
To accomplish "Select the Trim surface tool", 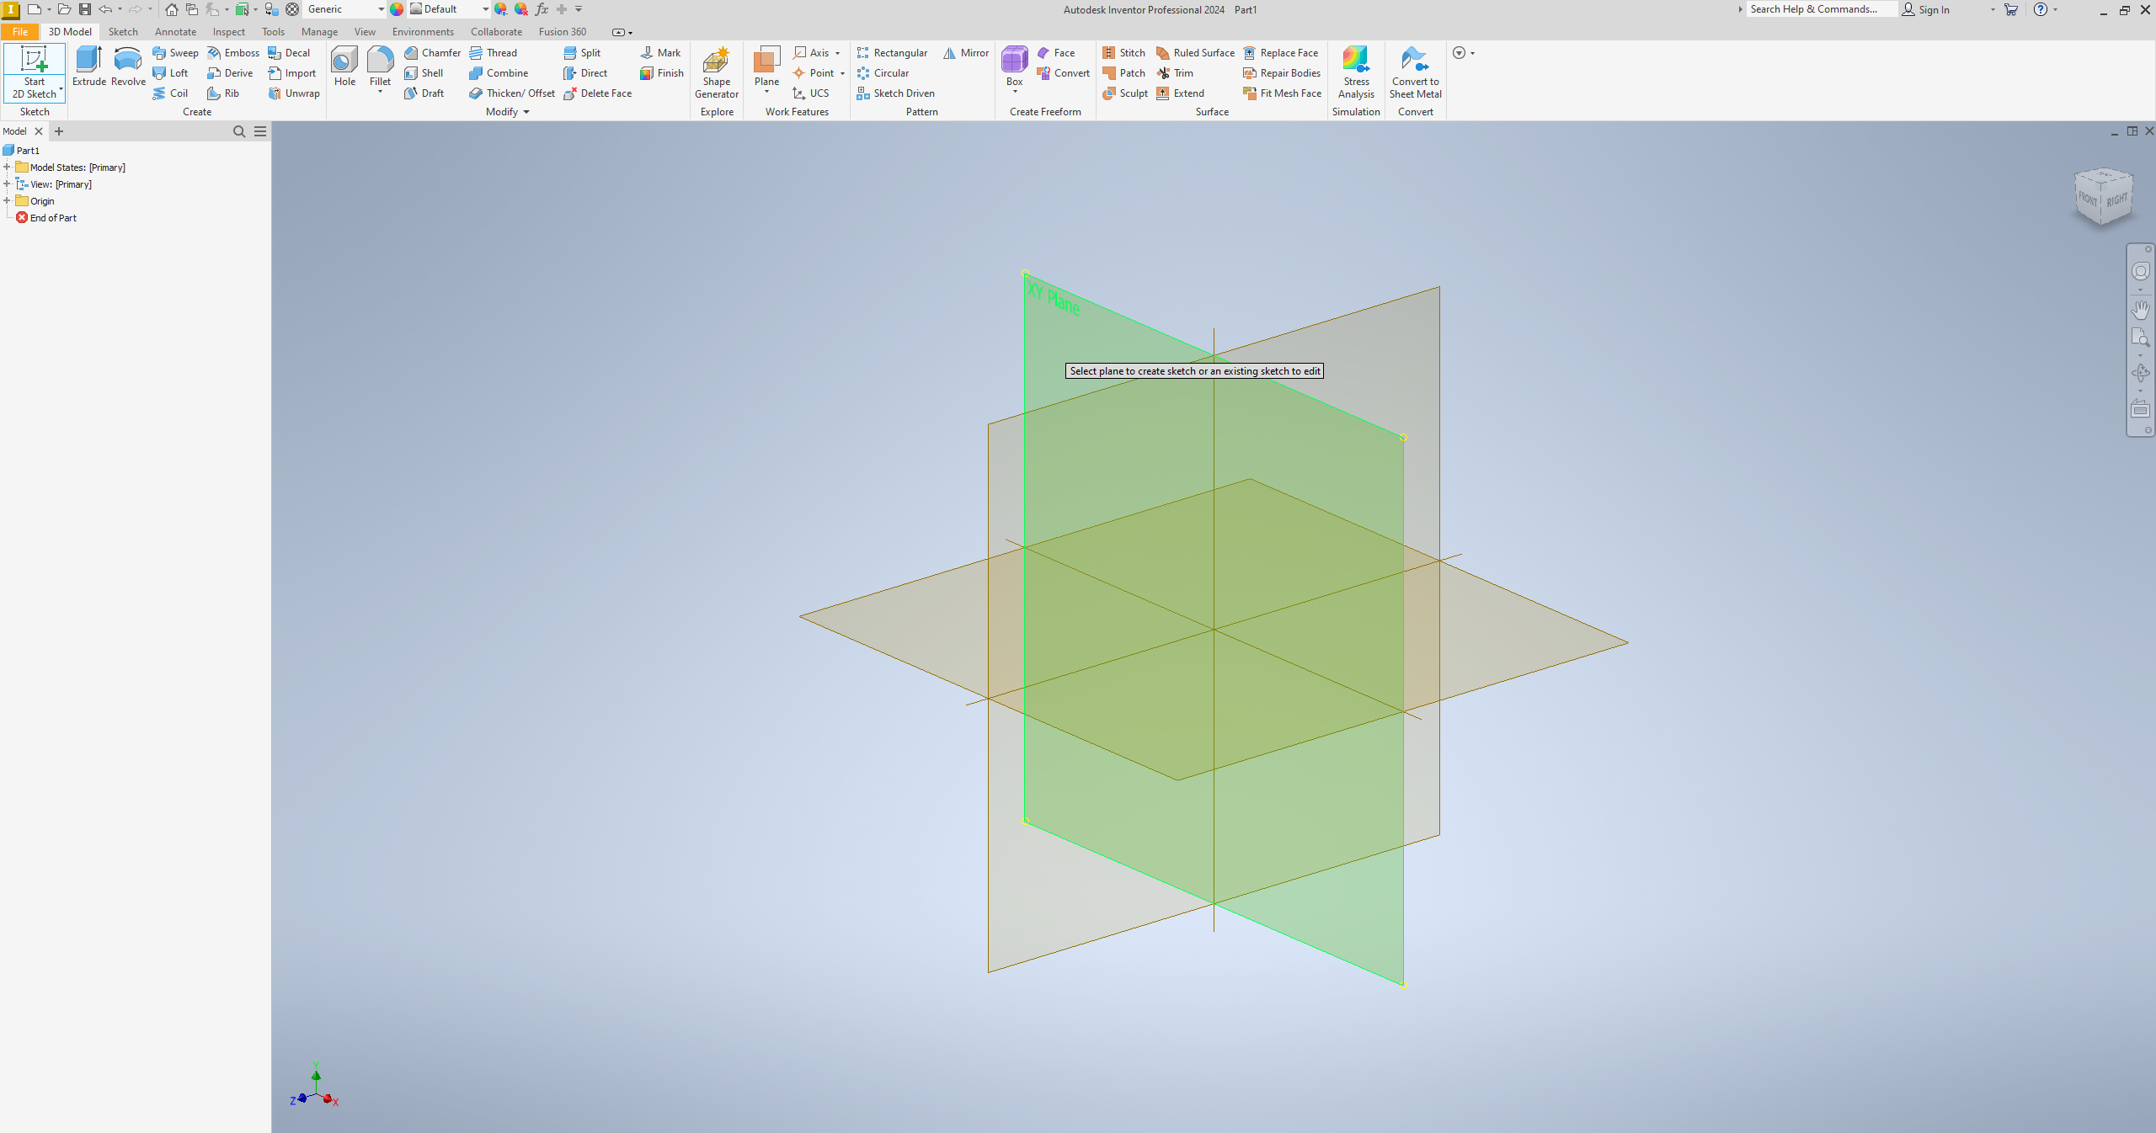I will 1175,72.
